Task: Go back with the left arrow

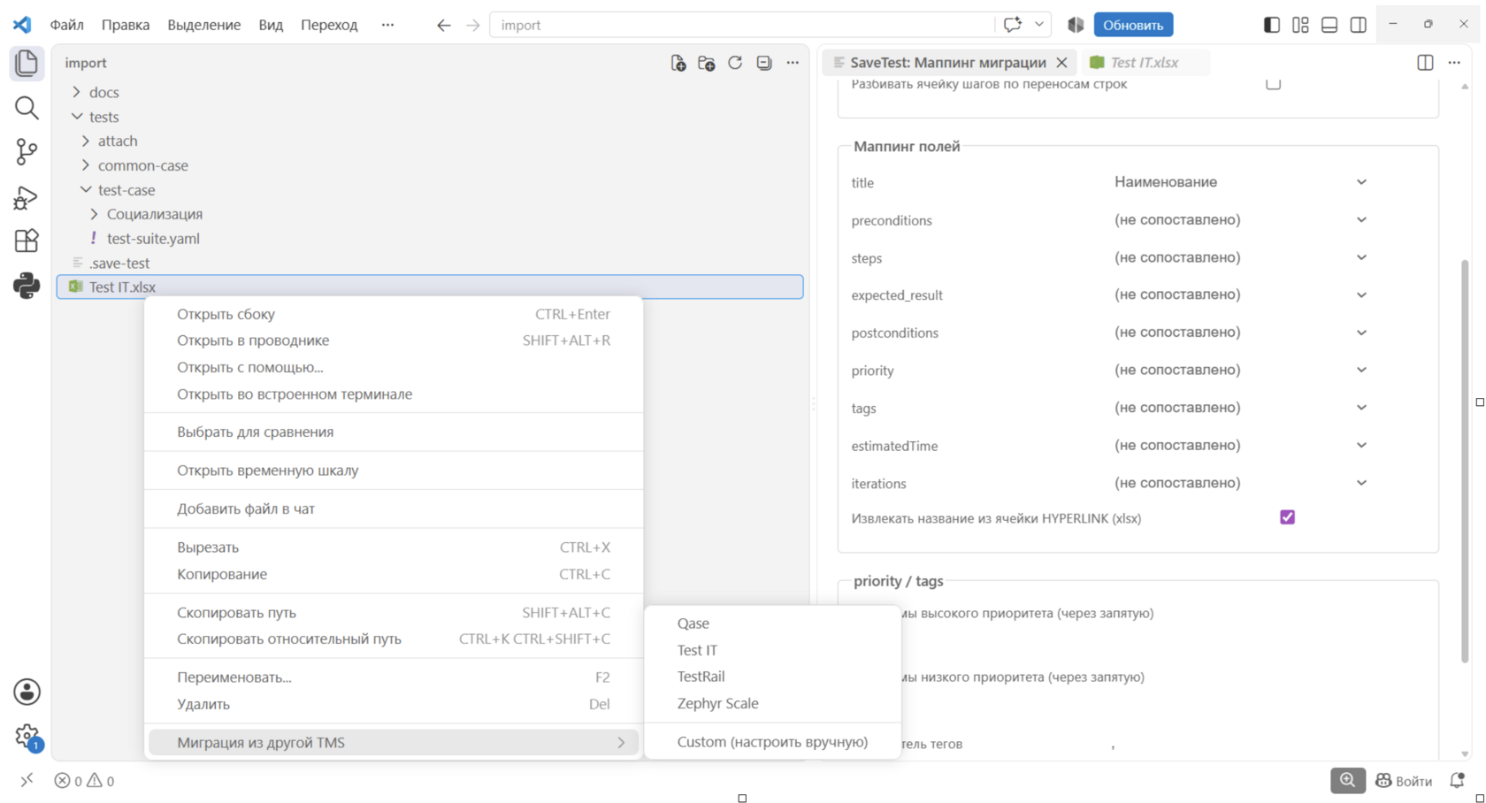Action: pos(444,25)
